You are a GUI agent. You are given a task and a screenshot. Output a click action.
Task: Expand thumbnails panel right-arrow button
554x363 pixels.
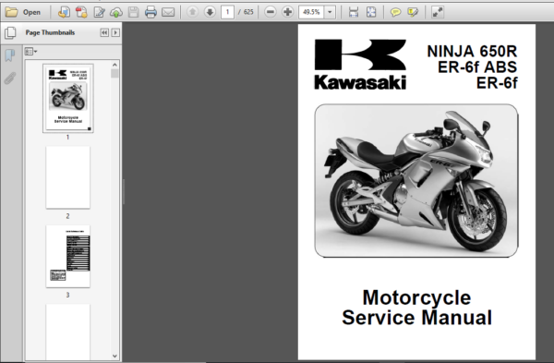point(115,32)
